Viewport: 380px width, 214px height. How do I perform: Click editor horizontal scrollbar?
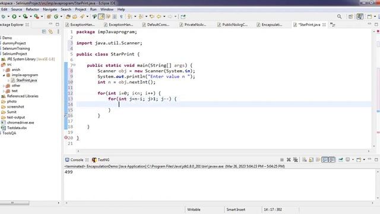tap(223, 151)
